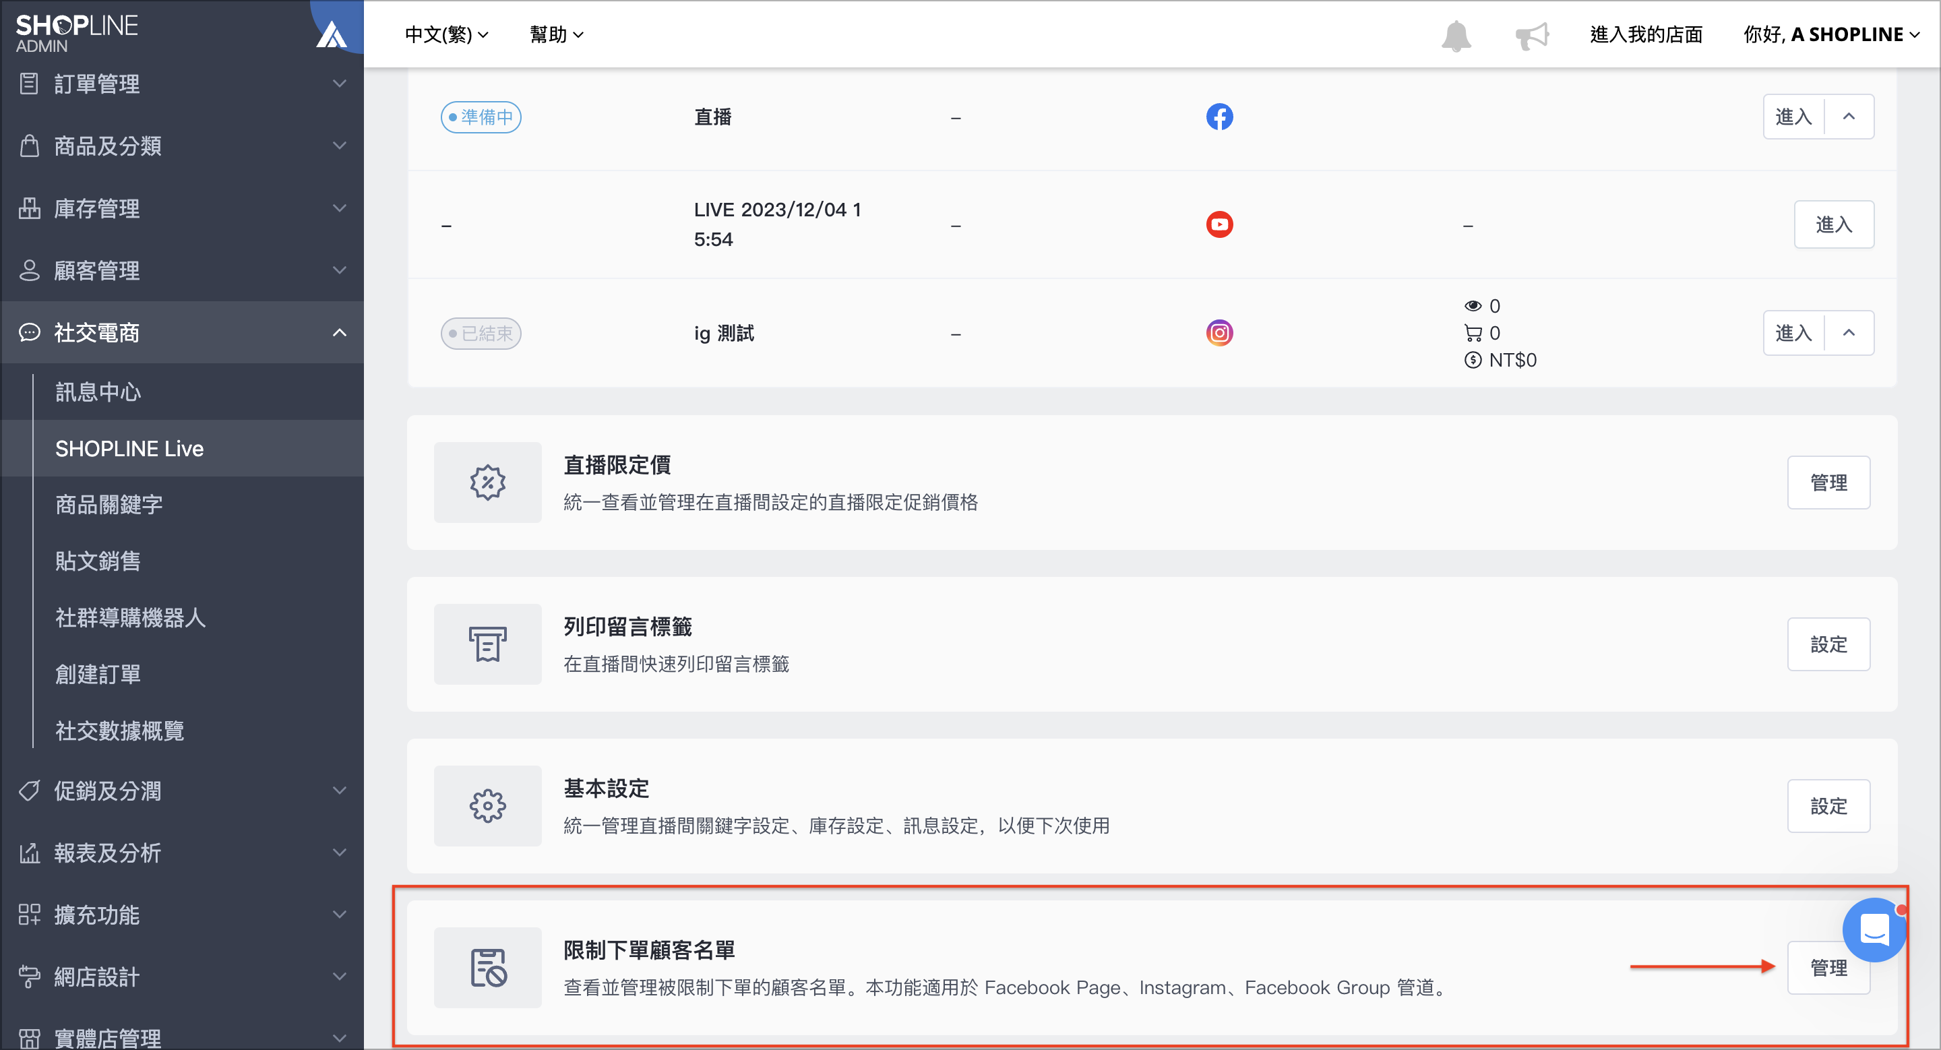This screenshot has height=1050, width=1941.
Task: Click the ig 測試 stream title
Action: click(723, 333)
